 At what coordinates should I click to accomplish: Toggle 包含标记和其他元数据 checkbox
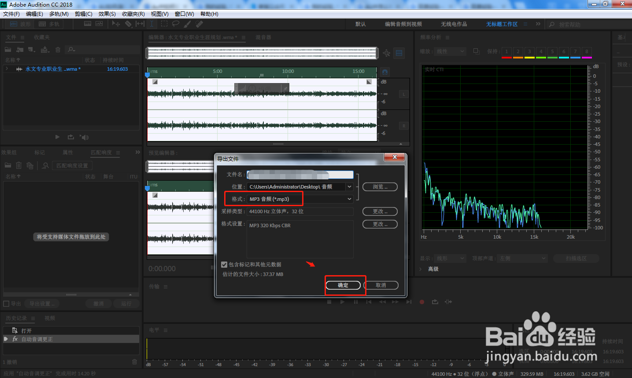click(x=224, y=265)
